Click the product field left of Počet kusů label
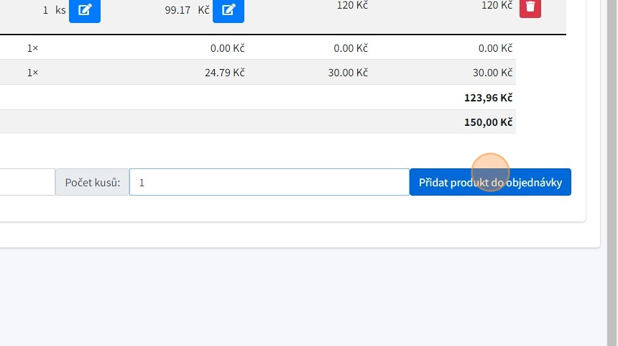The image size is (618, 346). [x=27, y=183]
